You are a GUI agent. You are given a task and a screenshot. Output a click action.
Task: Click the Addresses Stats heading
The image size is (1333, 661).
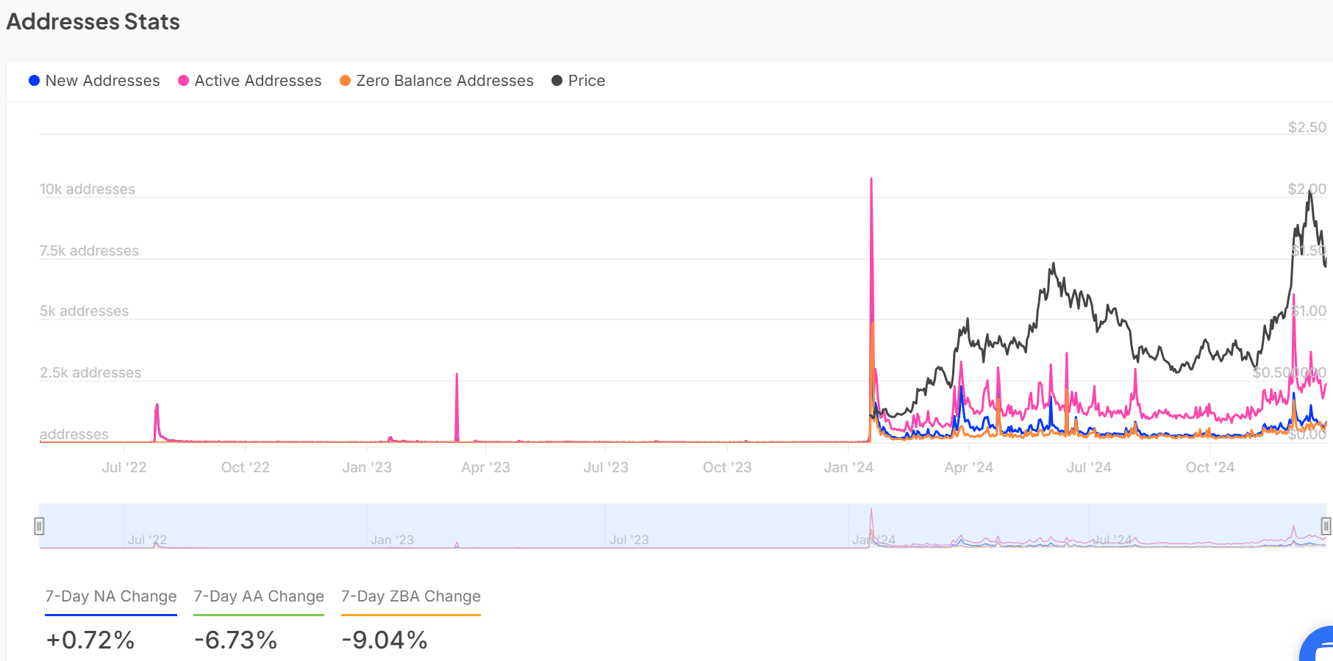tap(93, 21)
